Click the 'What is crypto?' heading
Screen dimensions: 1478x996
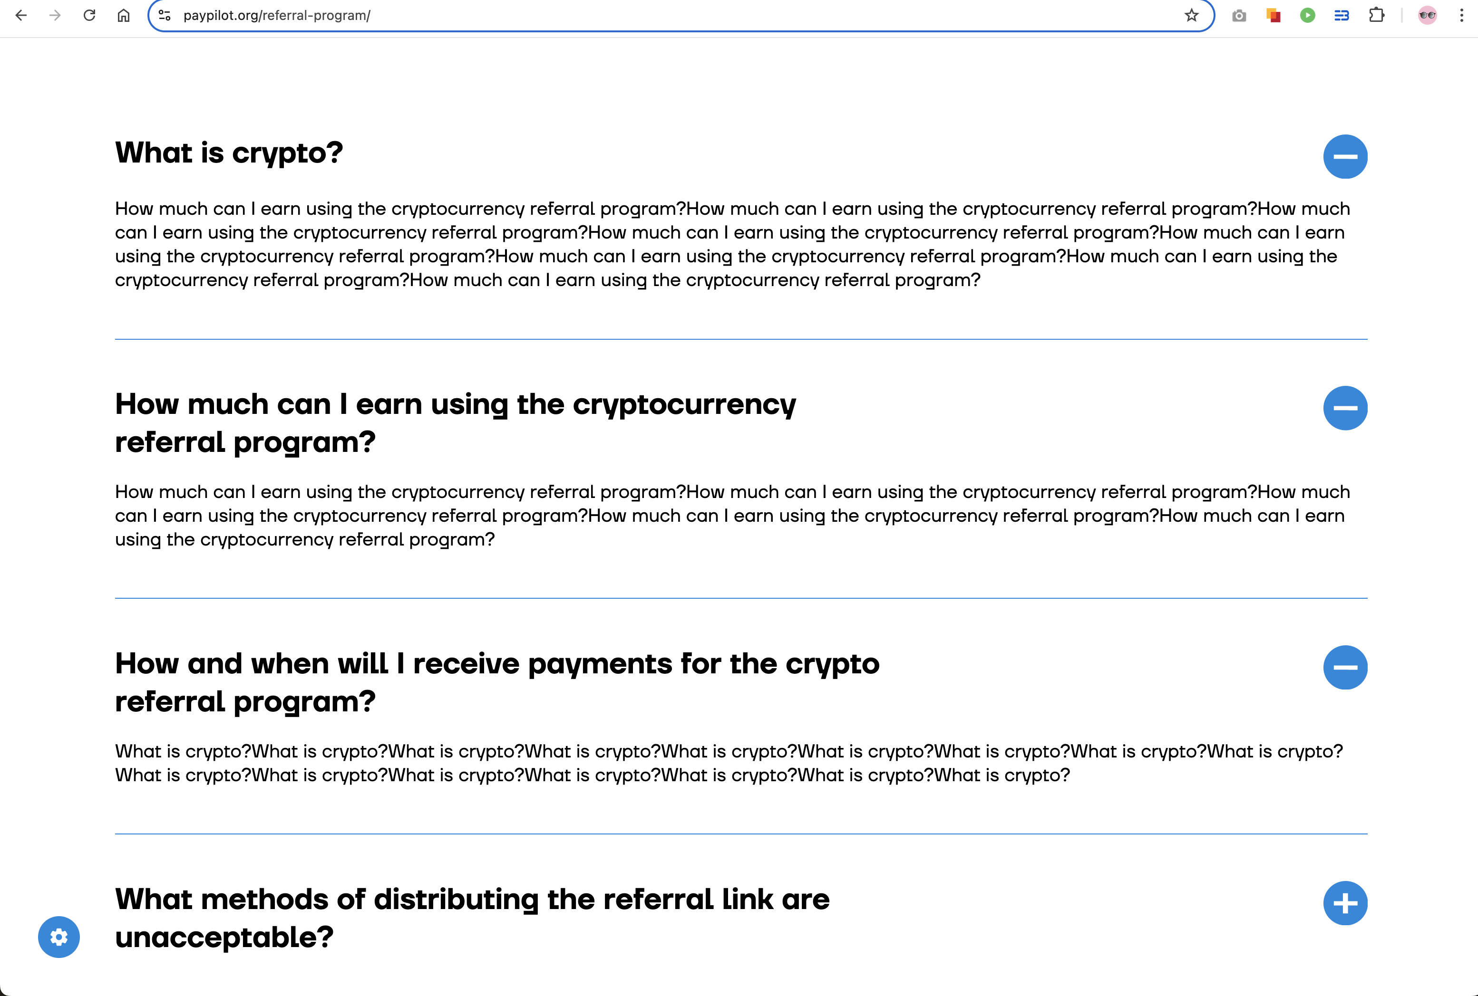click(229, 153)
